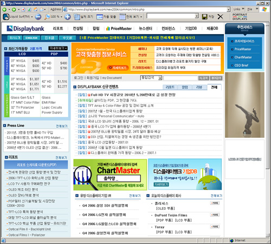Open the 리포트 main menu
This screenshot has width=271, height=244.
tap(58, 29)
